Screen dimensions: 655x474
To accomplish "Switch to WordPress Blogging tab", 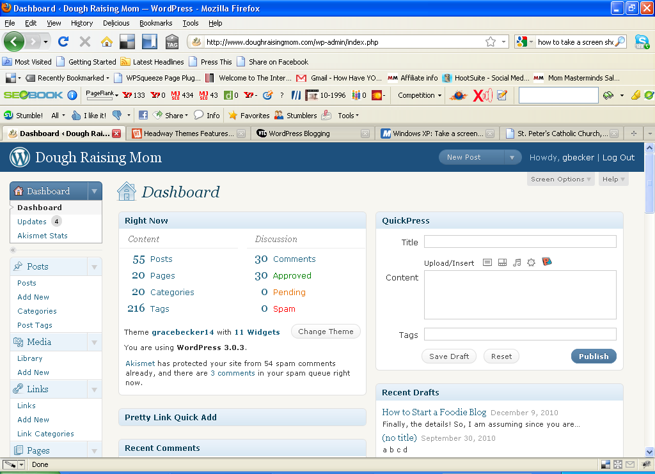I will tap(313, 133).
